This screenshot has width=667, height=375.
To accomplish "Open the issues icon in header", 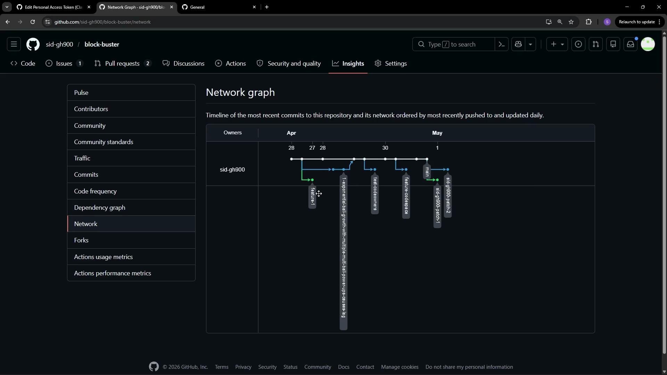I will pyautogui.click(x=578, y=44).
